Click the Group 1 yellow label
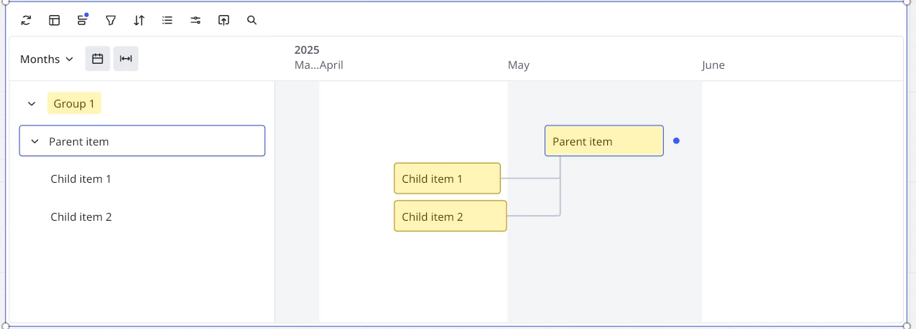This screenshot has height=329, width=916. 75,104
